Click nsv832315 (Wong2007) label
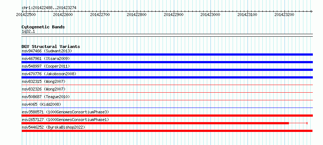 tap(44, 81)
